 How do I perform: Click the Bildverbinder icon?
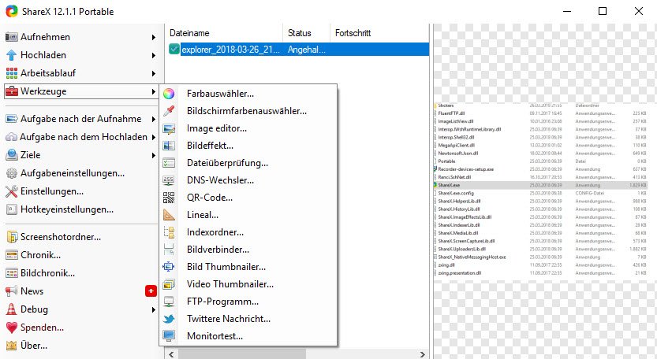(x=169, y=250)
